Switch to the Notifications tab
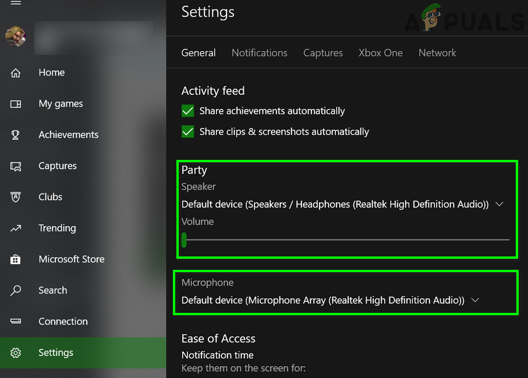The width and height of the screenshot is (528, 378). pos(259,53)
